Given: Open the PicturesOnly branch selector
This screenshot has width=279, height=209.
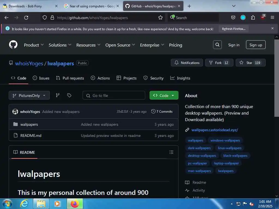Looking at the screenshot, I should [29, 96].
